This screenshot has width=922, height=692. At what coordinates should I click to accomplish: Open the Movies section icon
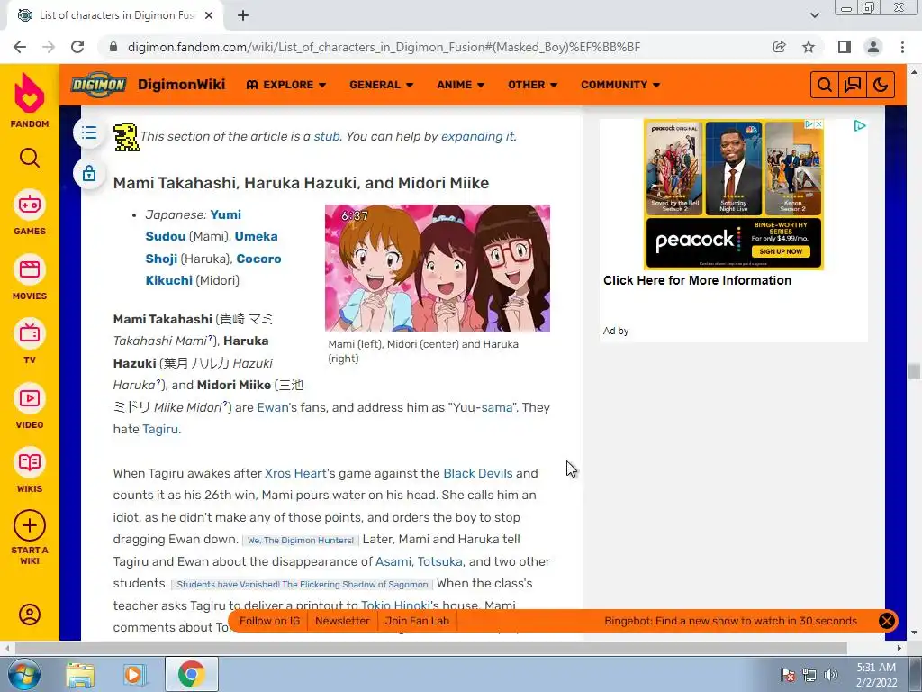click(x=30, y=269)
